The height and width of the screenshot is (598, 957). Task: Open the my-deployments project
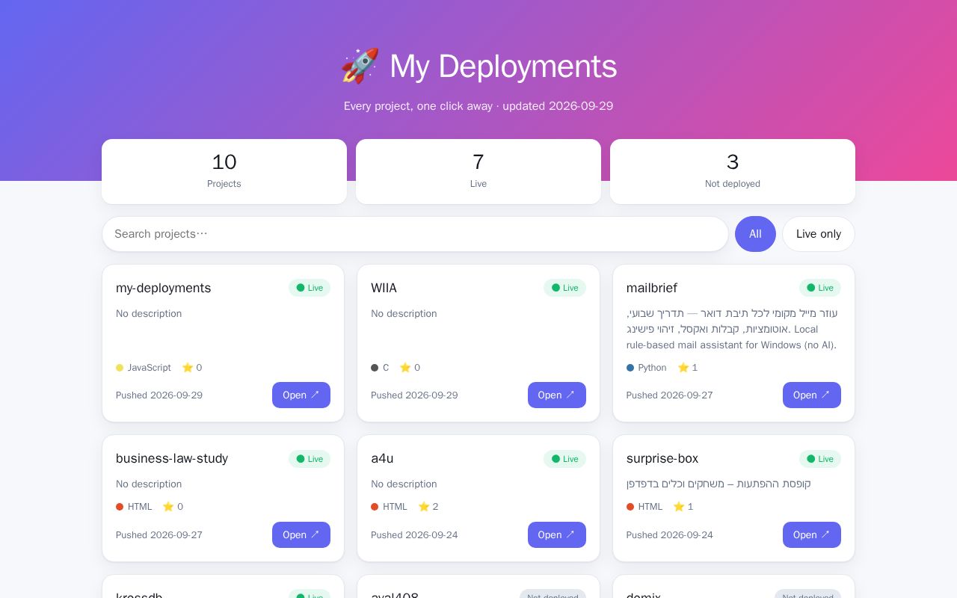(301, 395)
